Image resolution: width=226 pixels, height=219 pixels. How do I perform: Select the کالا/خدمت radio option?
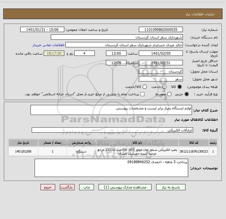(145, 87)
